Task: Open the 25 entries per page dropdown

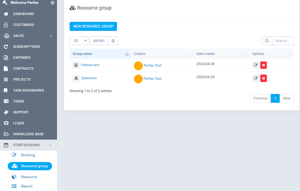Action: pos(79,41)
